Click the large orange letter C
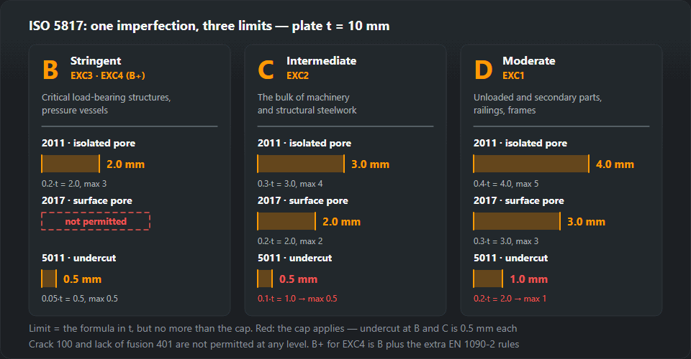Viewport: 691px width, 359px height. (266, 70)
